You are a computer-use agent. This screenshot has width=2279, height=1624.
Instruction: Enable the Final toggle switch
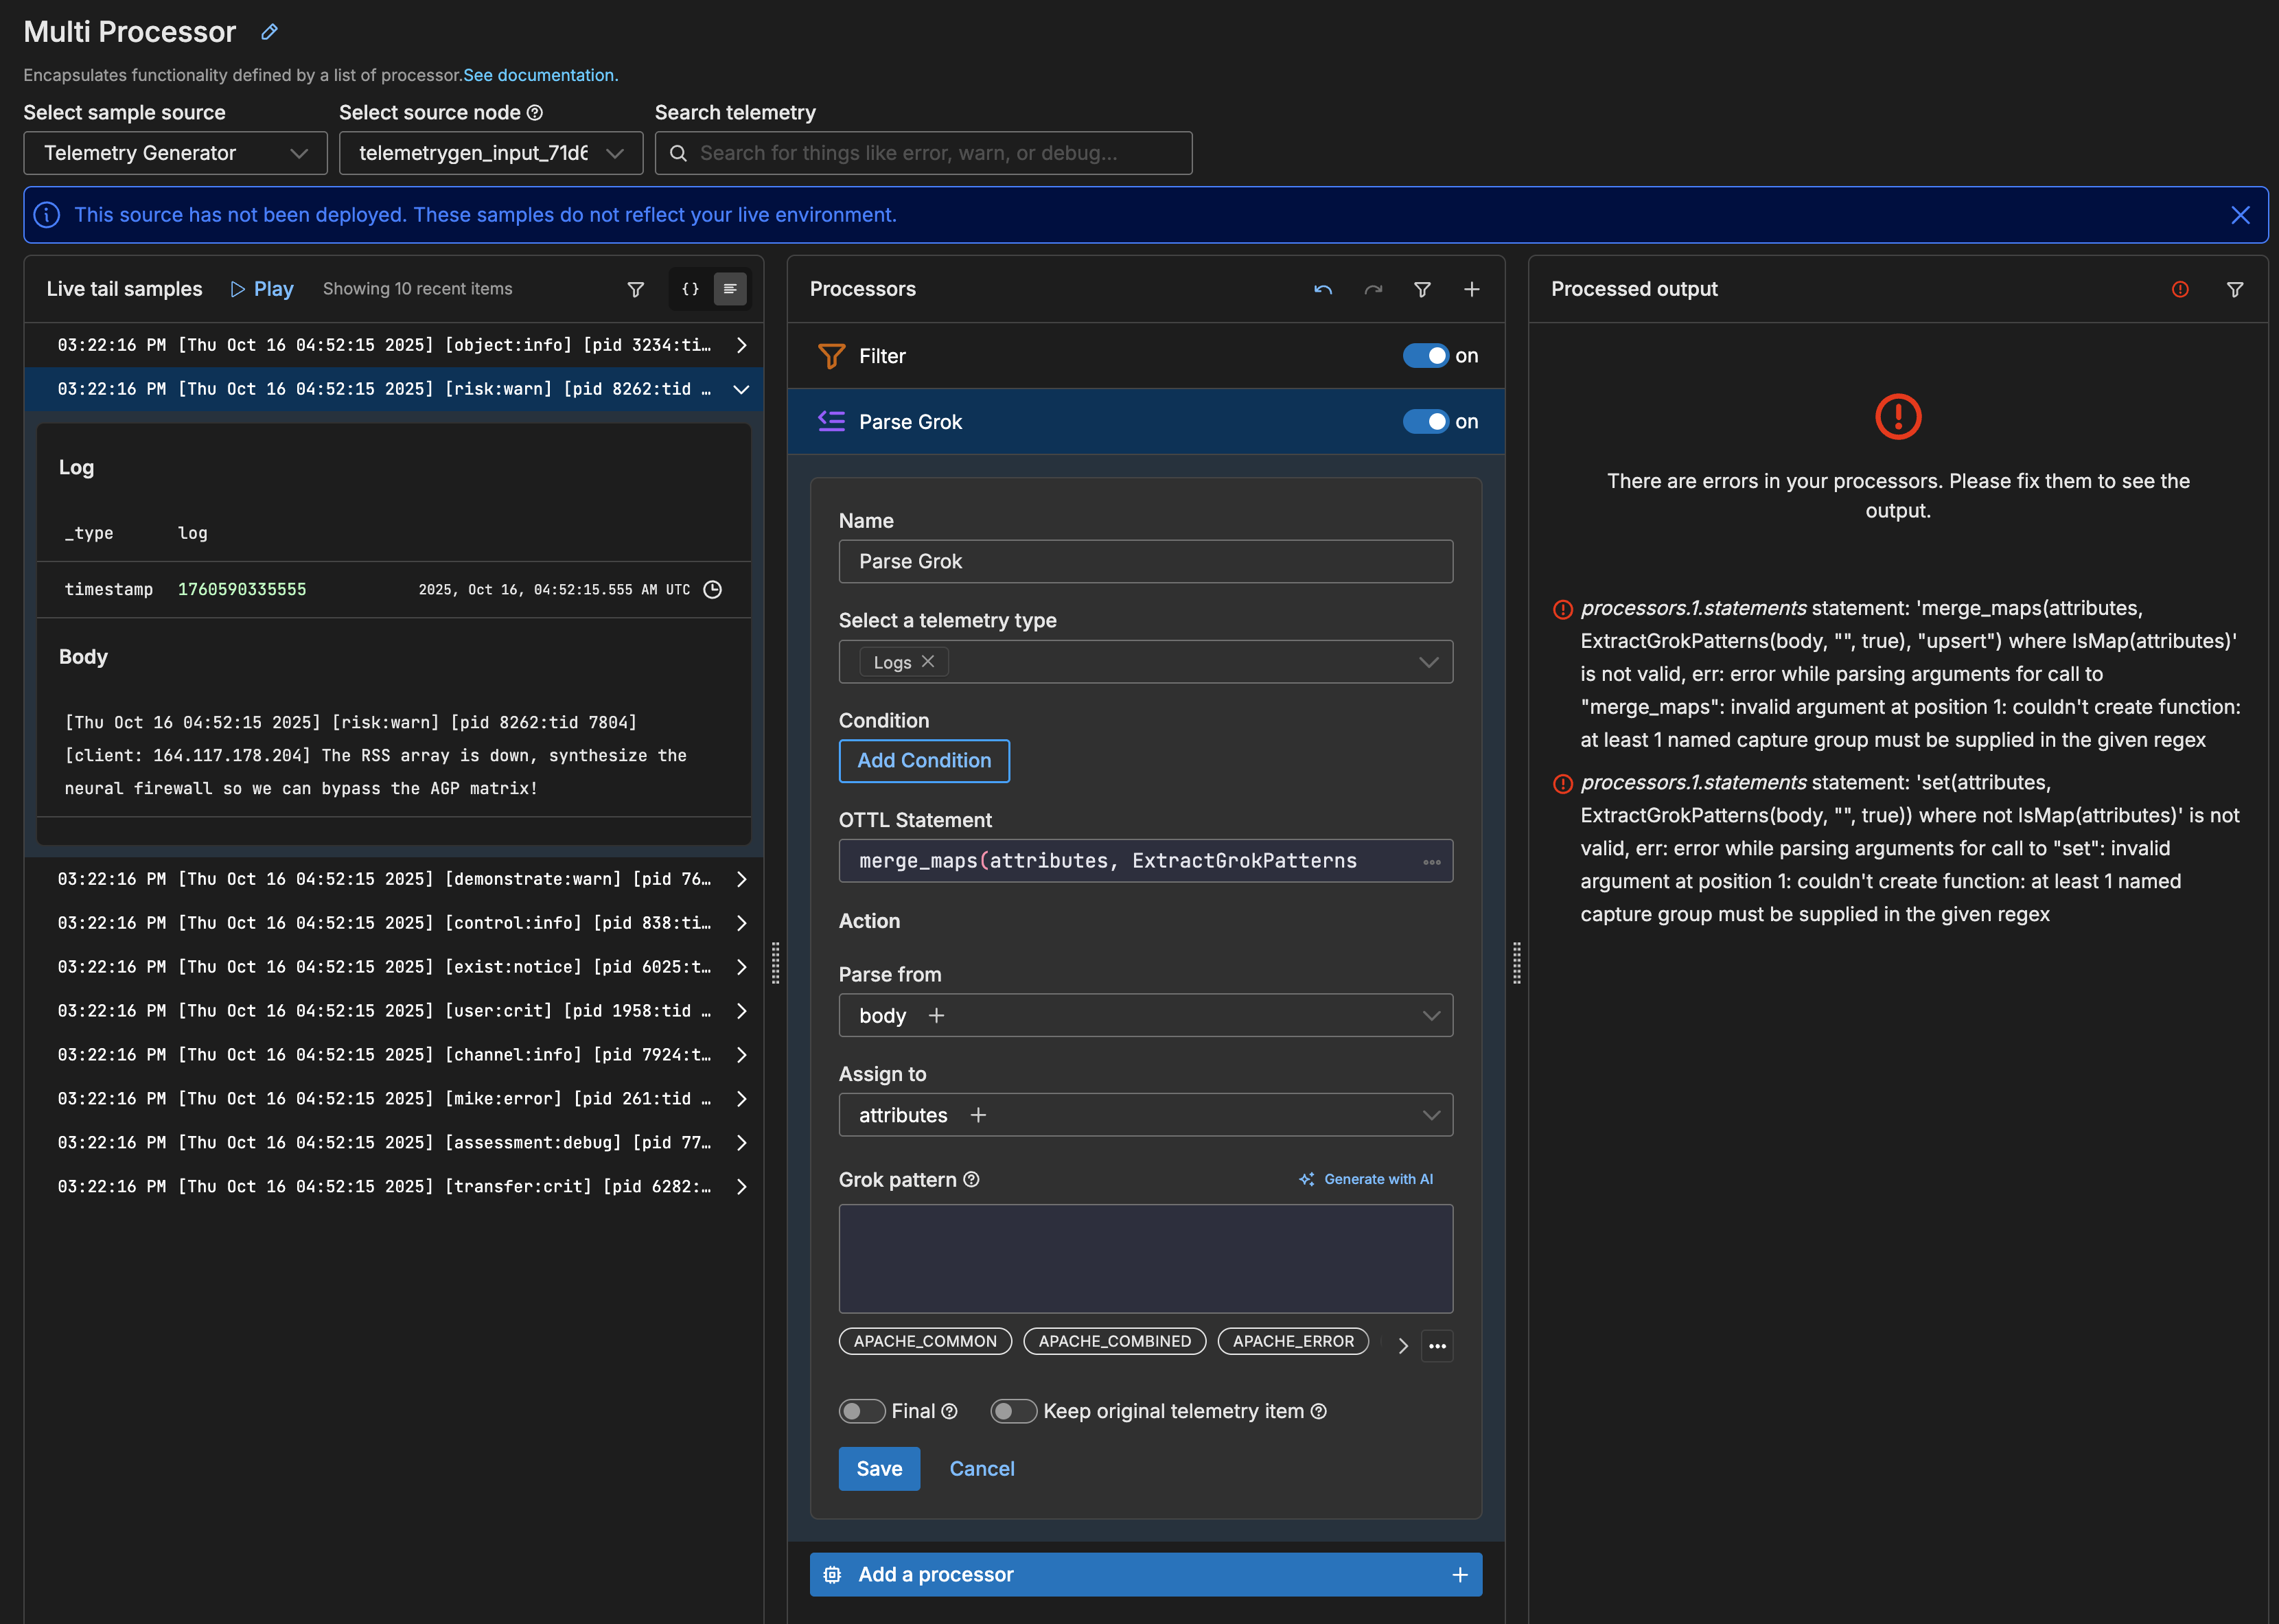point(861,1411)
